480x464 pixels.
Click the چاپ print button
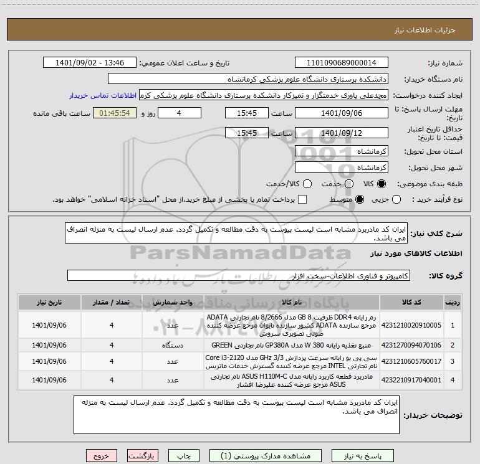coord(184,456)
